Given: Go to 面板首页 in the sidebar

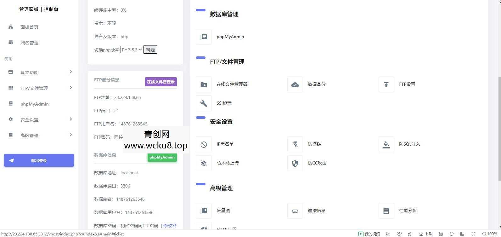Looking at the screenshot, I should 29,27.
